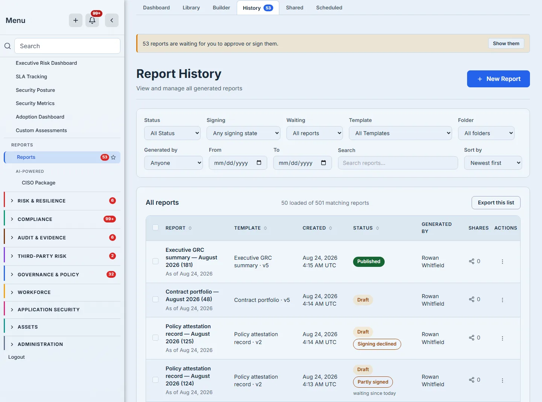
Task: Switch to the Builder tab
Action: [x=221, y=8]
